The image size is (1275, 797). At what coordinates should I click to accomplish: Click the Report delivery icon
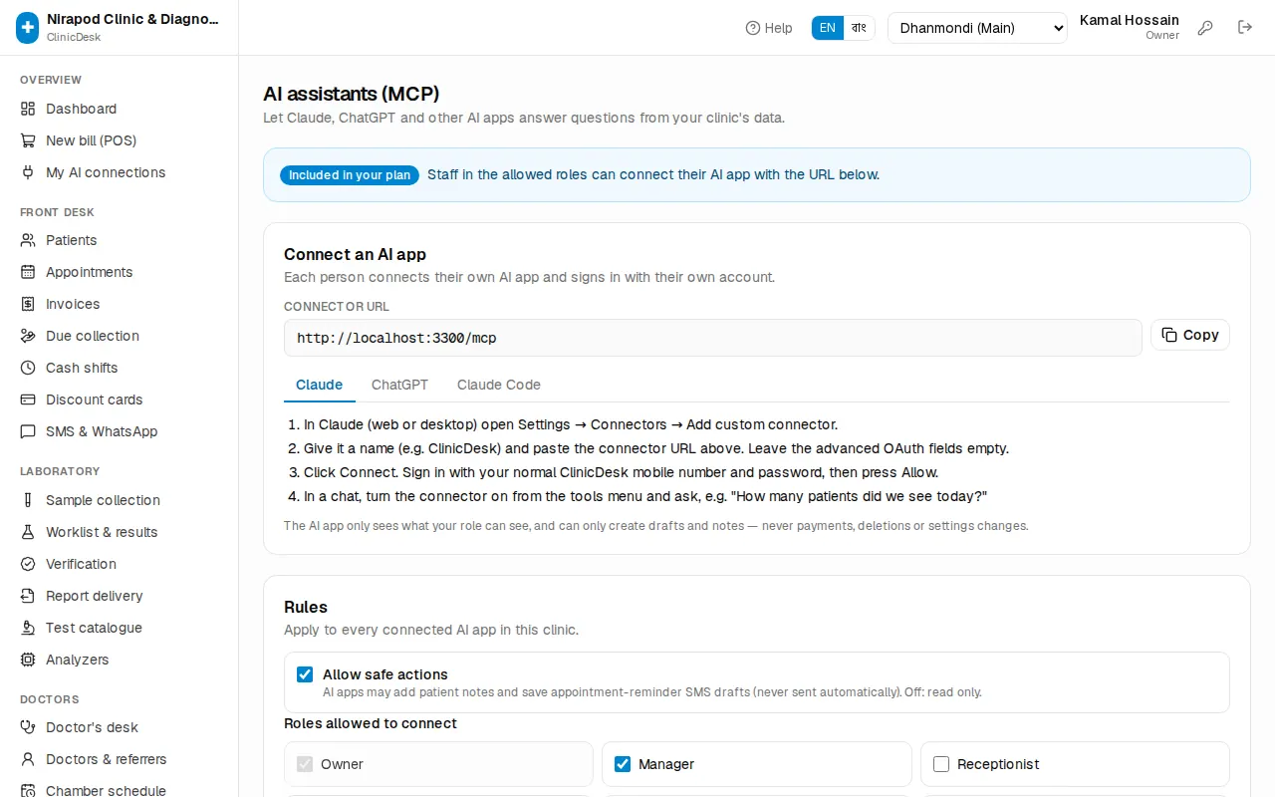(28, 596)
